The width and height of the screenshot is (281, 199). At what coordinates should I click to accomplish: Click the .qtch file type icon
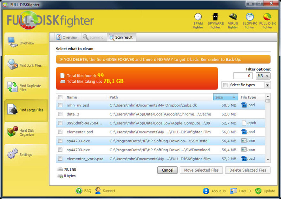(x=244, y=123)
